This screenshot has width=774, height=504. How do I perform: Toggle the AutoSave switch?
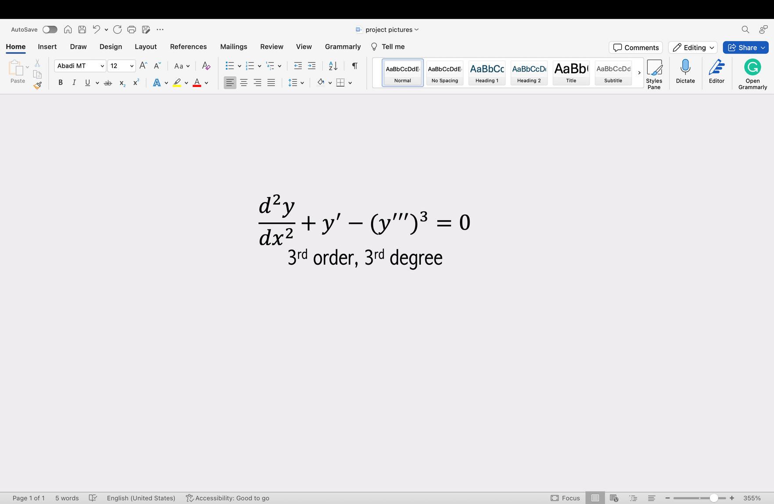[x=50, y=29]
